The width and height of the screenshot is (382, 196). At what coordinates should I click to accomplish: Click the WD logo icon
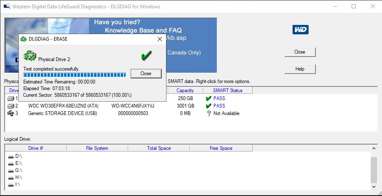[x=300, y=29]
